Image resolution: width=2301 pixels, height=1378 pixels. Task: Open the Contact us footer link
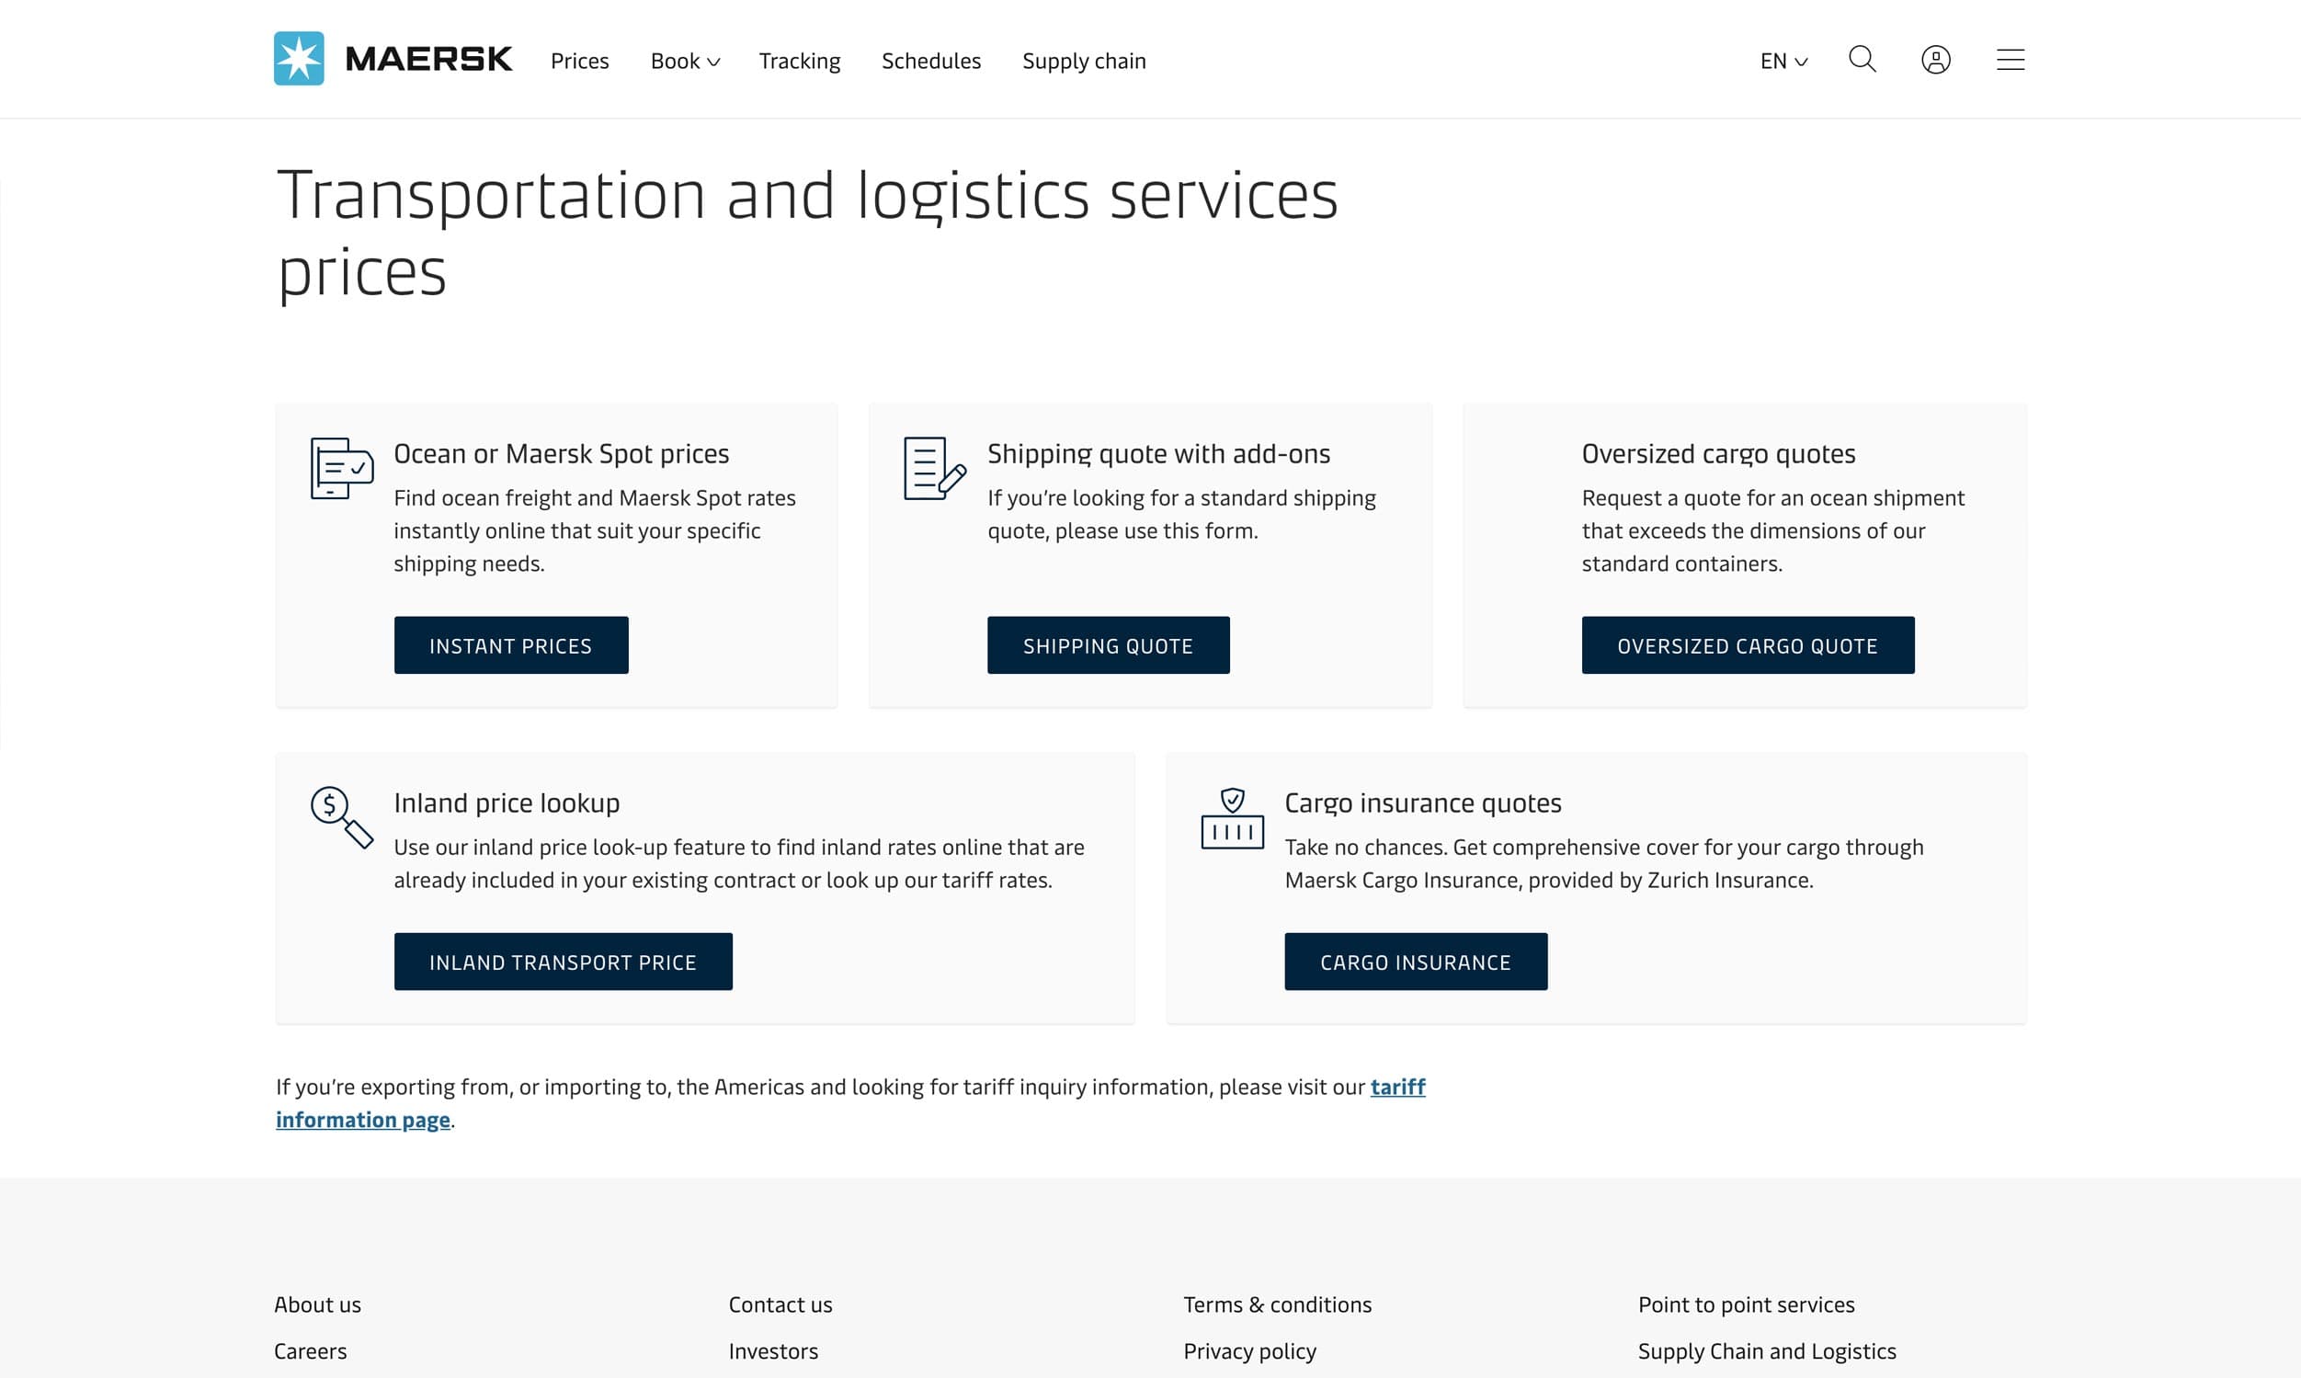click(780, 1304)
